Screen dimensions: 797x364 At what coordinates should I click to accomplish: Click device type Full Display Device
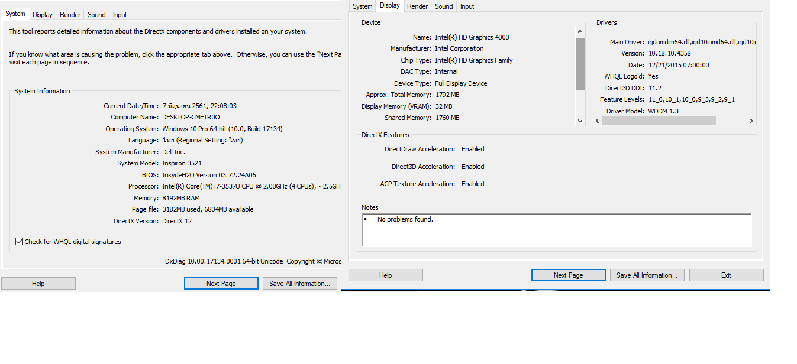pos(461,83)
